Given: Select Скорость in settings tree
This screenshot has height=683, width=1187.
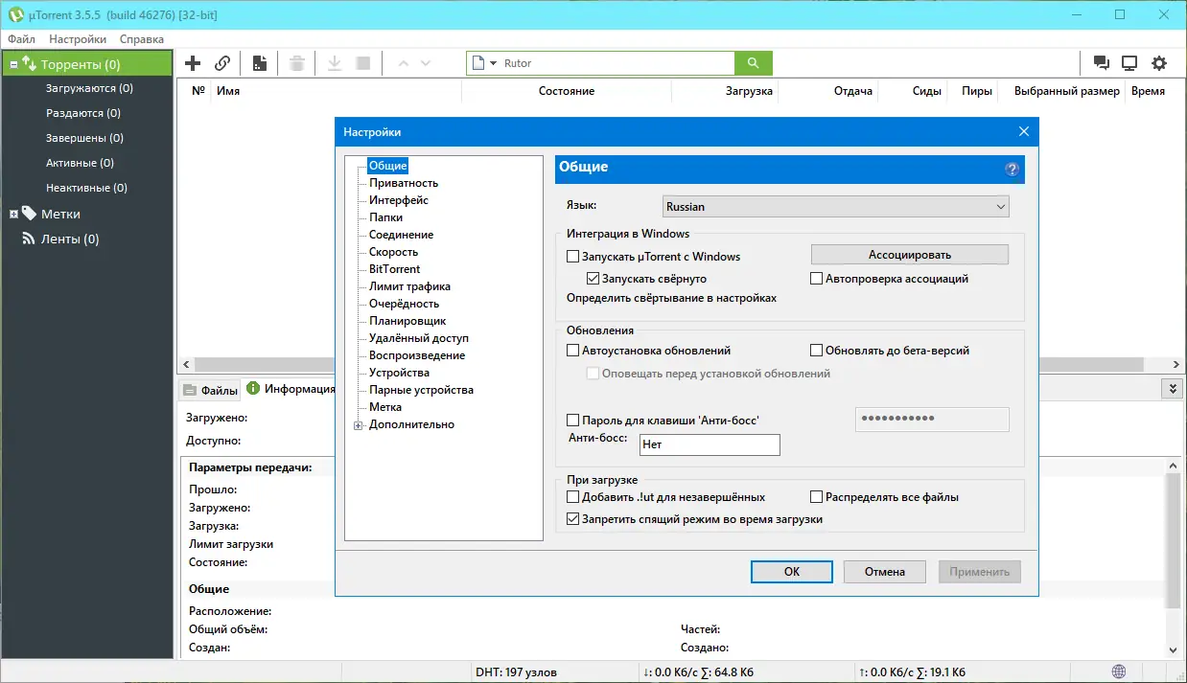Looking at the screenshot, I should click(394, 252).
